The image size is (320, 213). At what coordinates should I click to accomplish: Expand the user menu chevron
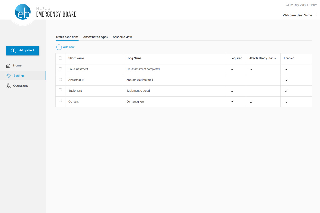[316, 15]
